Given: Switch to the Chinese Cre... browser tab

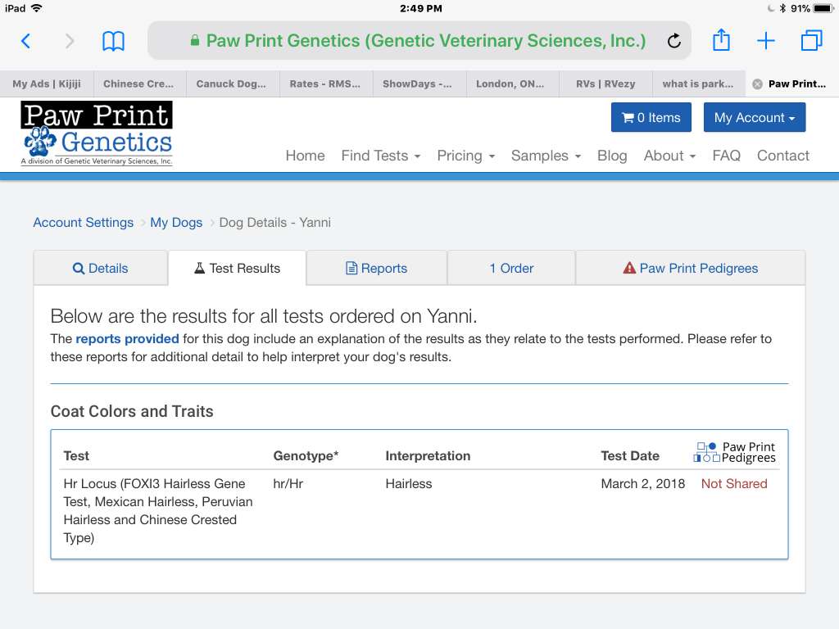Looking at the screenshot, I should 139,84.
